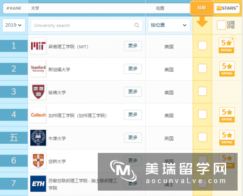Open the 麻省理工学院 (MIT) link
Image resolution: width=243 pixels, height=196 pixels.
pyautogui.click(x=68, y=47)
